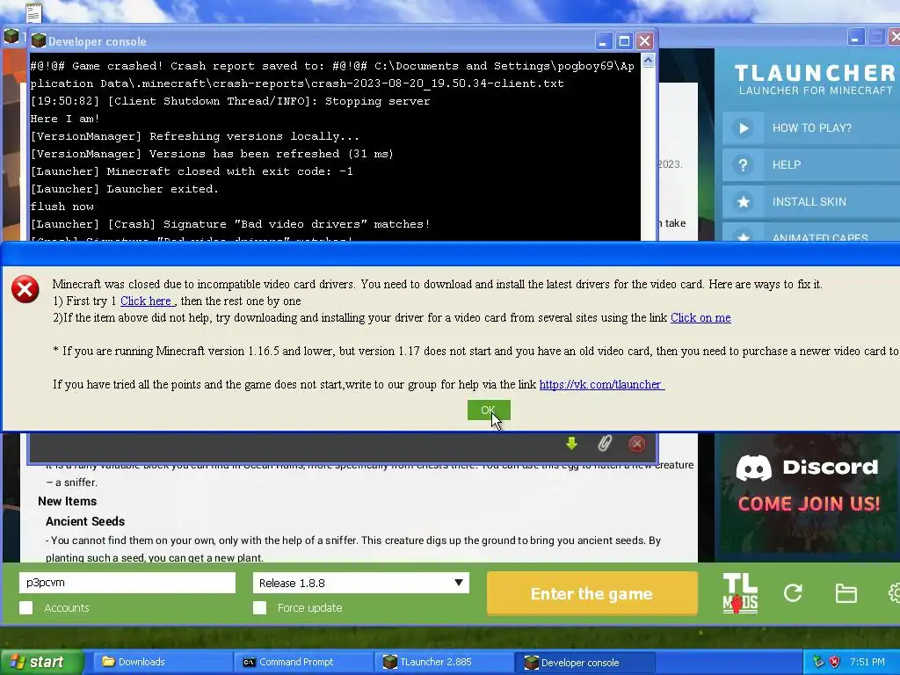900x675 pixels.
Task: Open the Discord 'Come Join Us' banner
Action: tap(808, 497)
